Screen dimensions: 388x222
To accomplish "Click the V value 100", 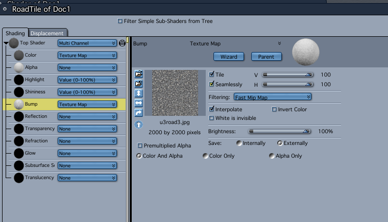I will (326, 75).
